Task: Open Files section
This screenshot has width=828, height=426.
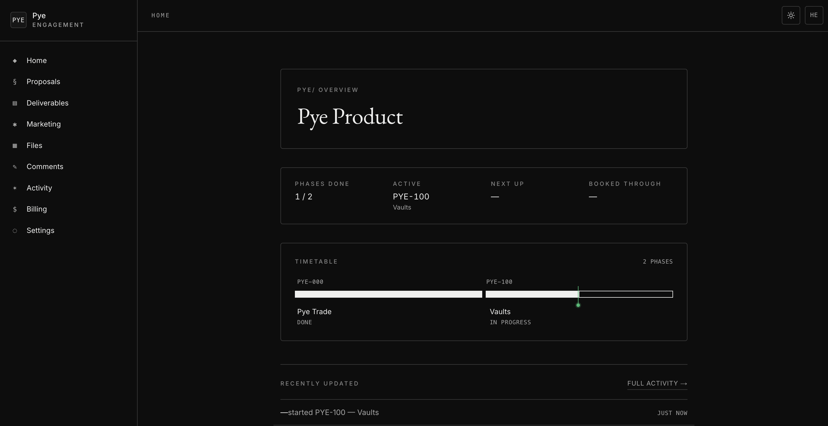Action: [34, 145]
